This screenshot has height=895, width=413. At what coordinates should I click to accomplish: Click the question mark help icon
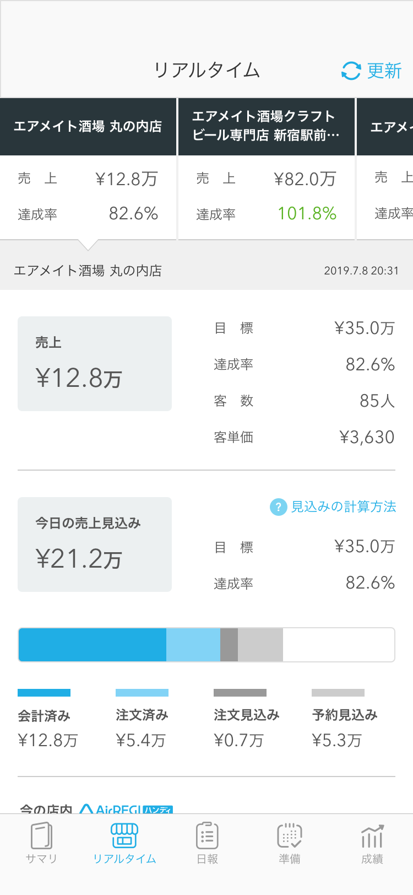(278, 507)
